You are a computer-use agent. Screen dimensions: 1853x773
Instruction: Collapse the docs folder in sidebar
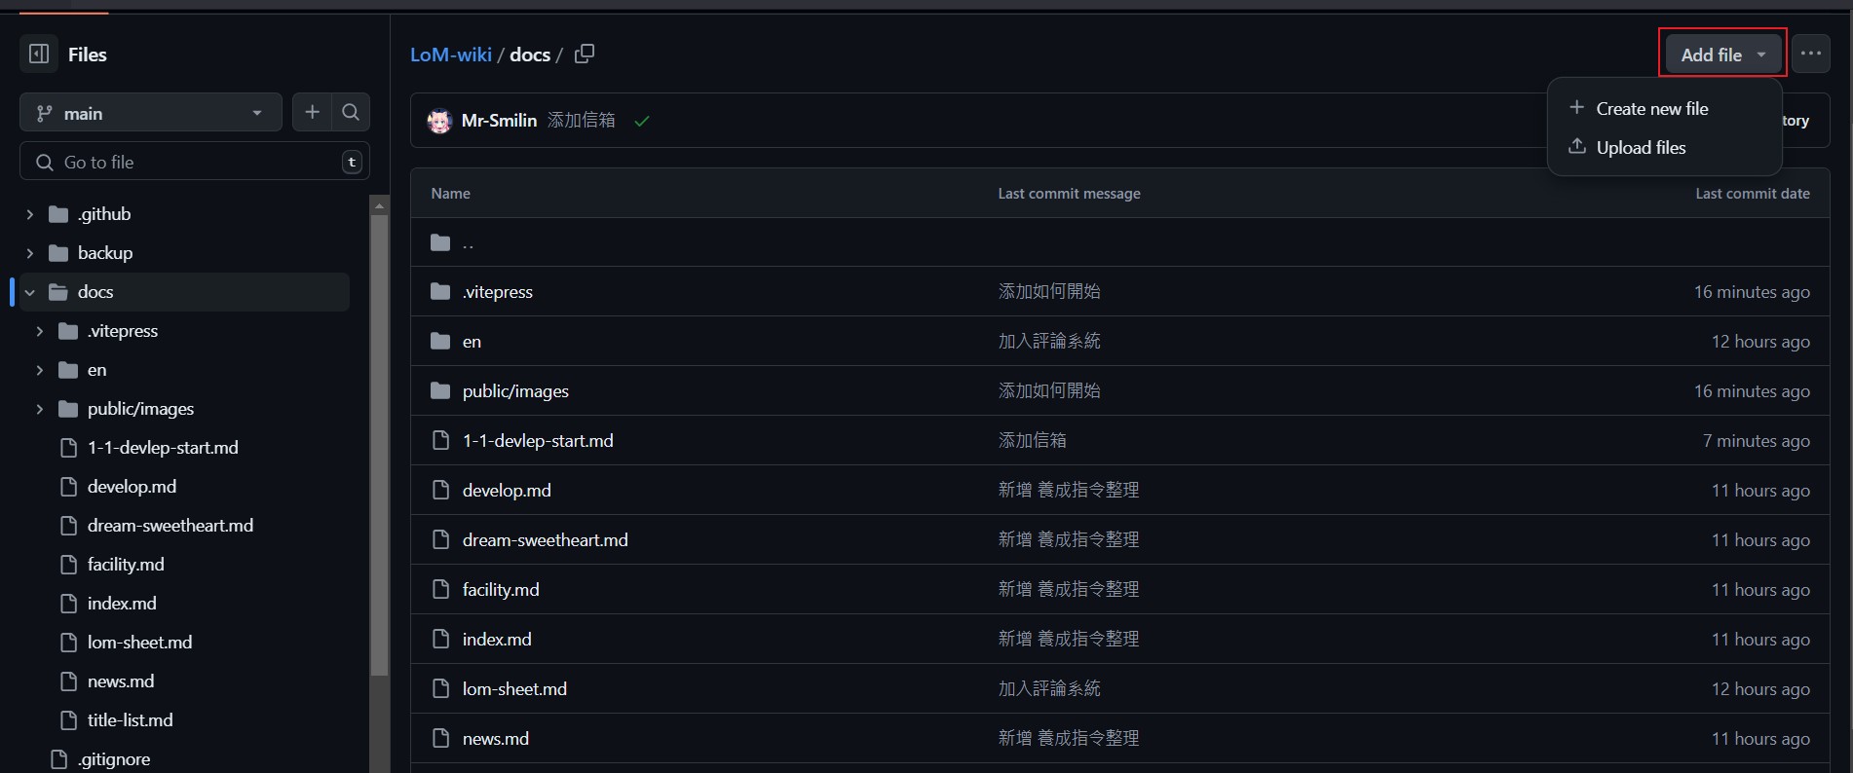30,292
